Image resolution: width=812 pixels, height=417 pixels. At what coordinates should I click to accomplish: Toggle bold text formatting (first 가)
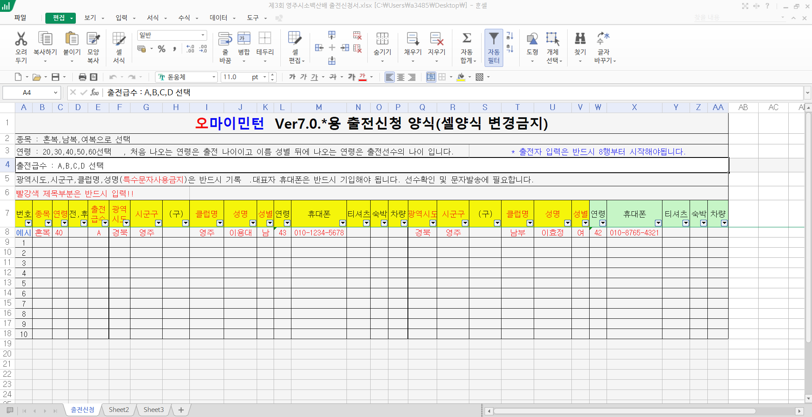point(292,77)
